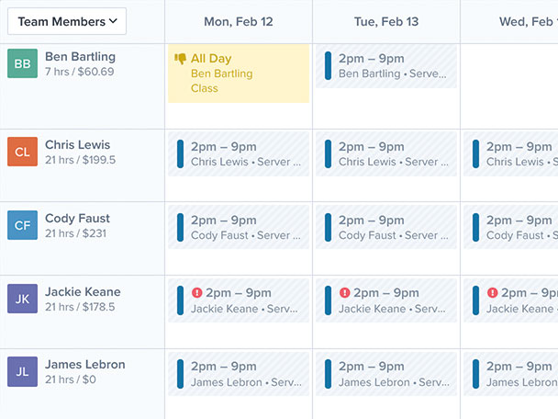Click Cody Faust's CF avatar

click(22, 225)
